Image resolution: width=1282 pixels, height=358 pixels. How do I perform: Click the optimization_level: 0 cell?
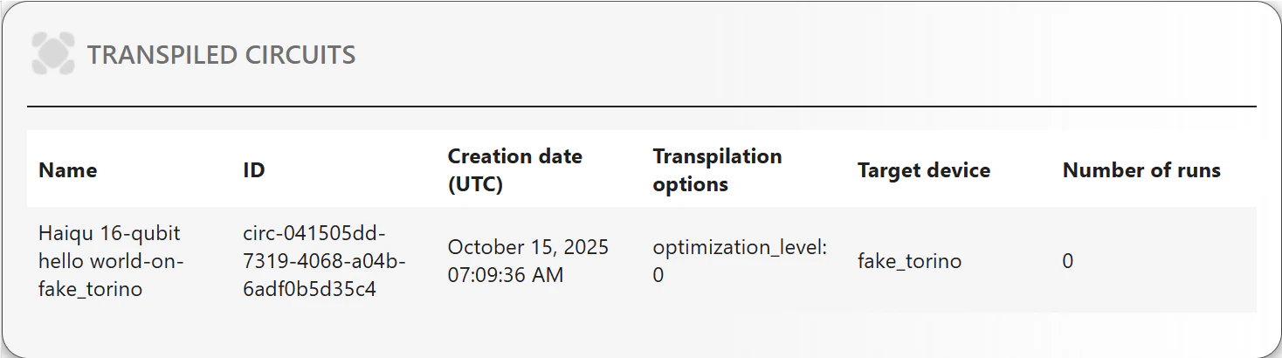coord(740,261)
